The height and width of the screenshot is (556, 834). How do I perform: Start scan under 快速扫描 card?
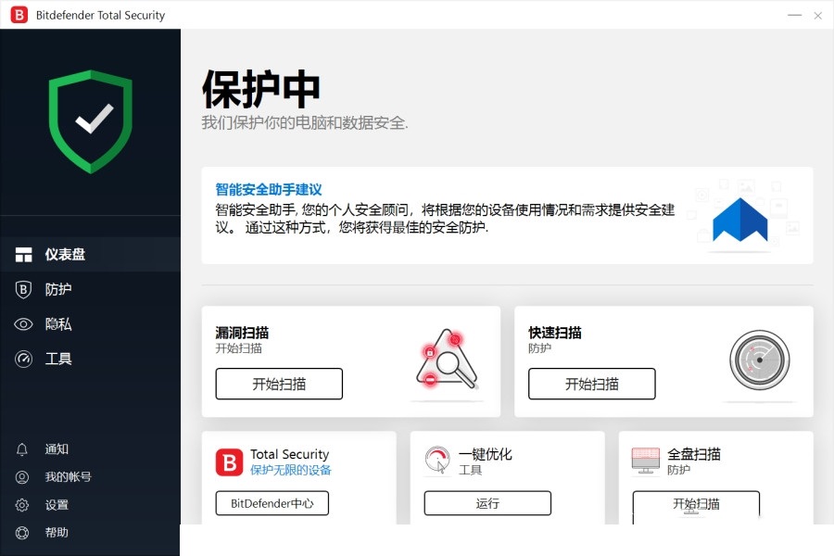point(591,384)
